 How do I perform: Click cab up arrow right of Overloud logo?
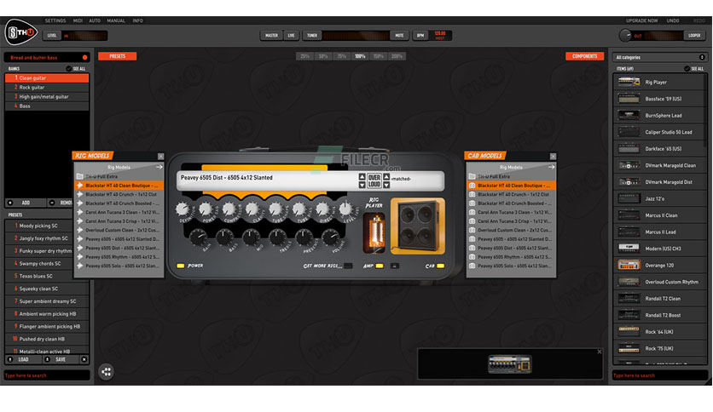click(386, 176)
